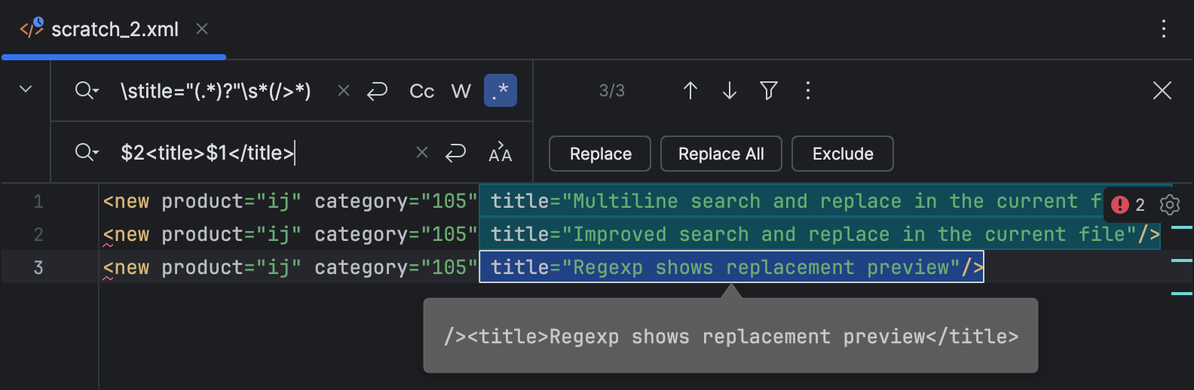Collapse the replace field chevron
Screen dimensions: 1194x390
coord(26,90)
